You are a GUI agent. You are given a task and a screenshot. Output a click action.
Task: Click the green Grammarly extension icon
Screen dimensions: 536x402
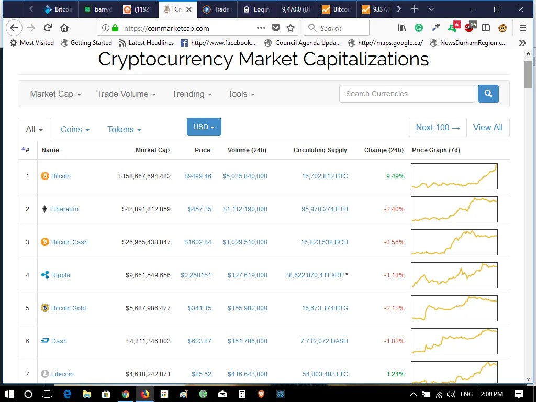click(x=419, y=28)
